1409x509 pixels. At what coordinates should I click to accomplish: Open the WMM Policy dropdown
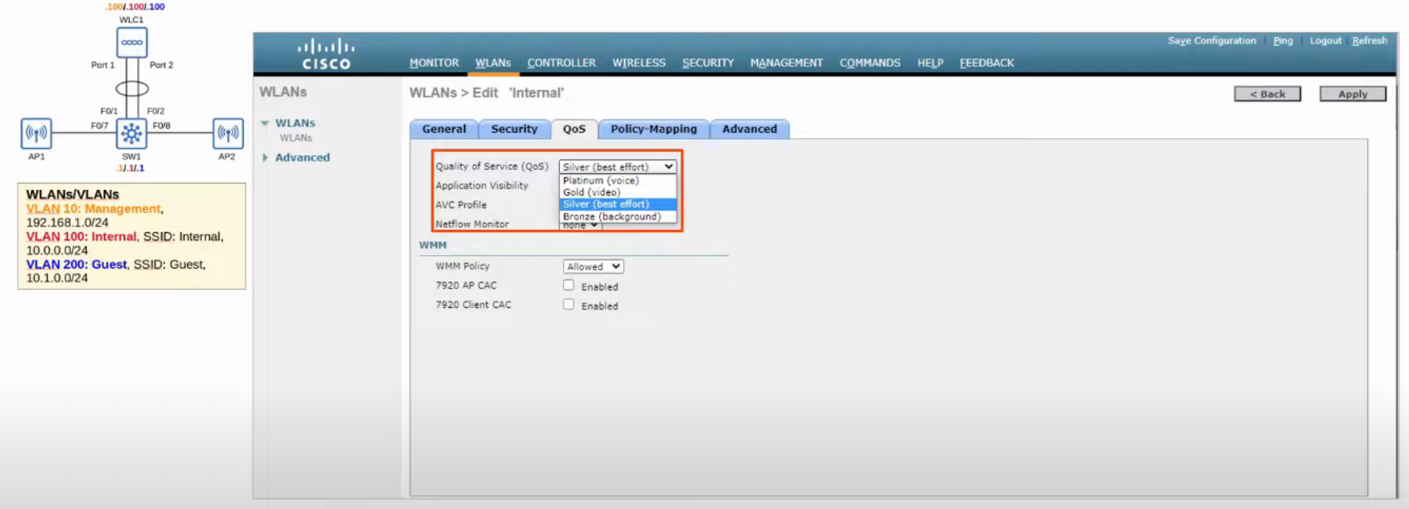click(x=592, y=266)
